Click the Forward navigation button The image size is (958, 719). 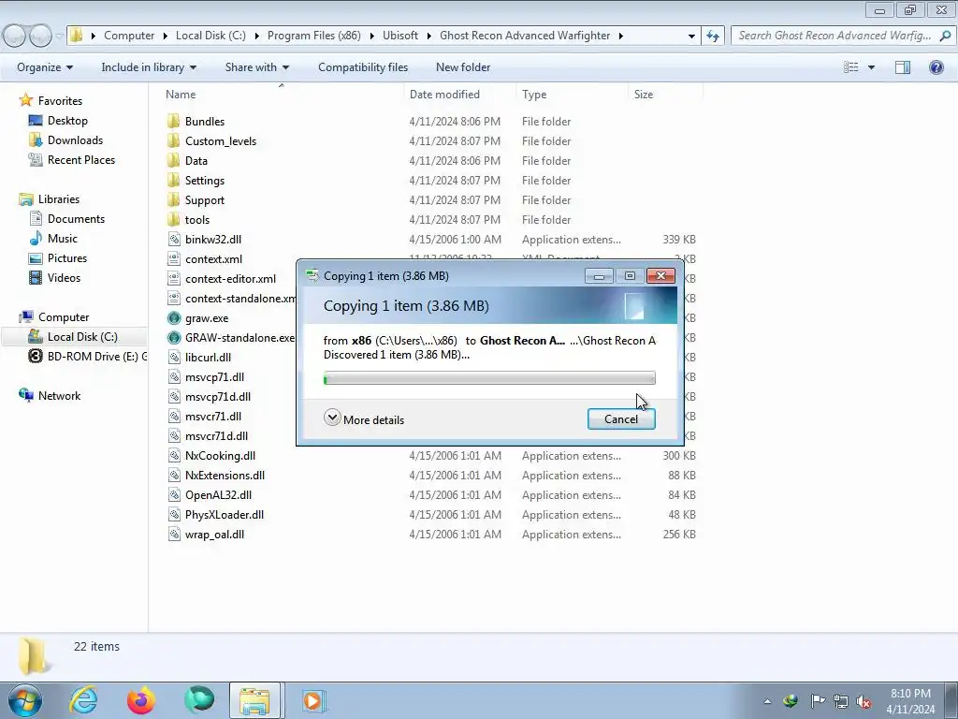(40, 36)
